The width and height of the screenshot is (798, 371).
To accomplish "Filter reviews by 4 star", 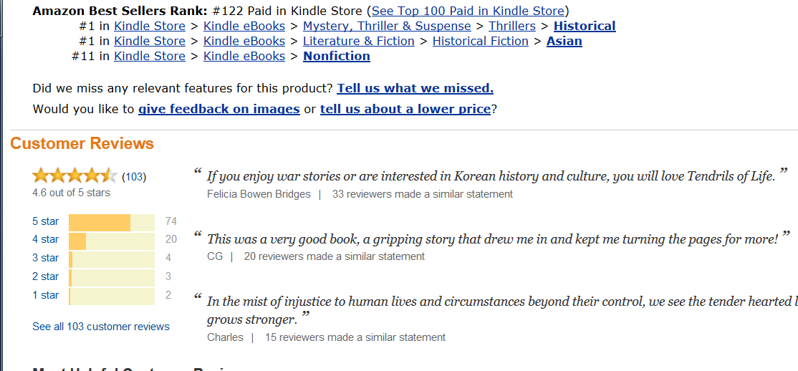I will pos(45,239).
